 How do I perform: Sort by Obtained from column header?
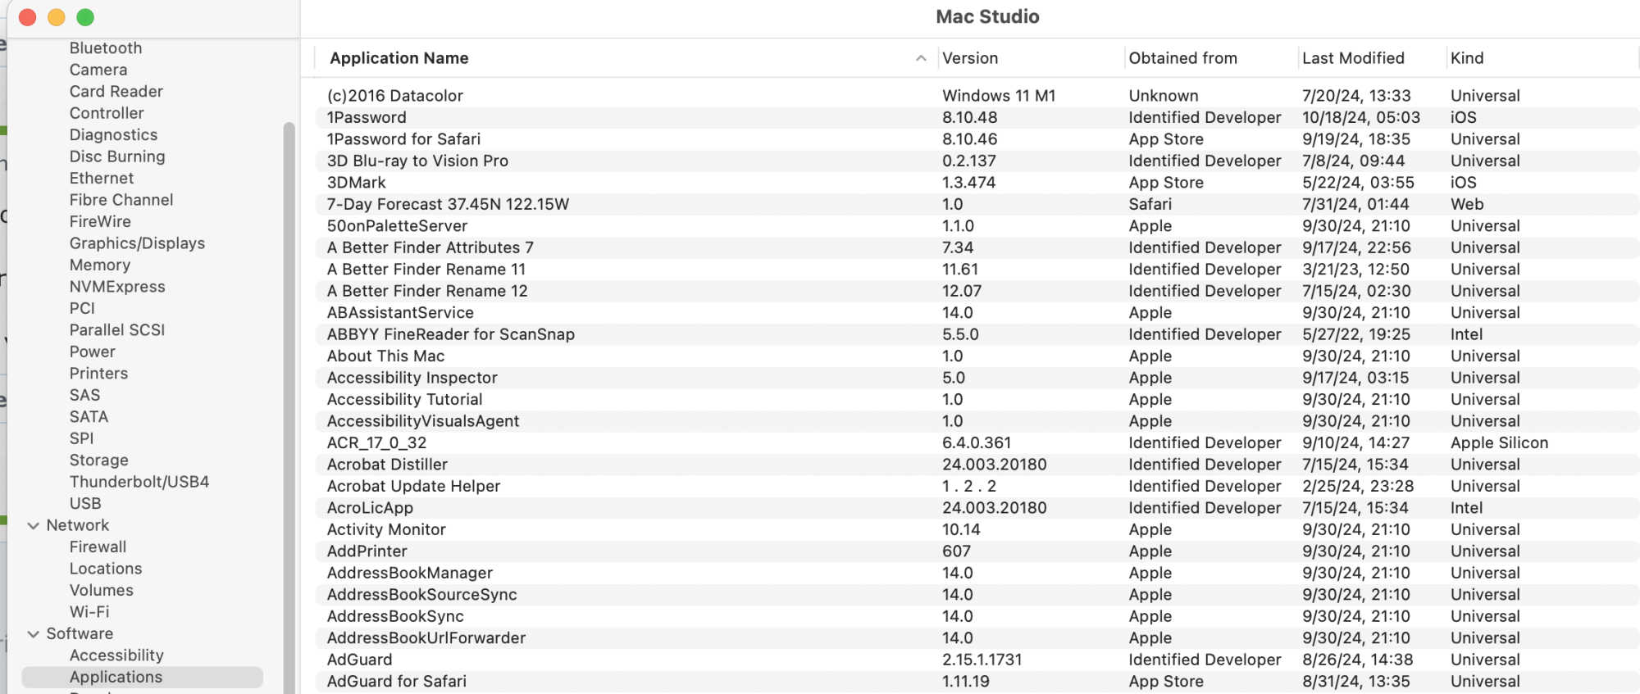coord(1182,58)
